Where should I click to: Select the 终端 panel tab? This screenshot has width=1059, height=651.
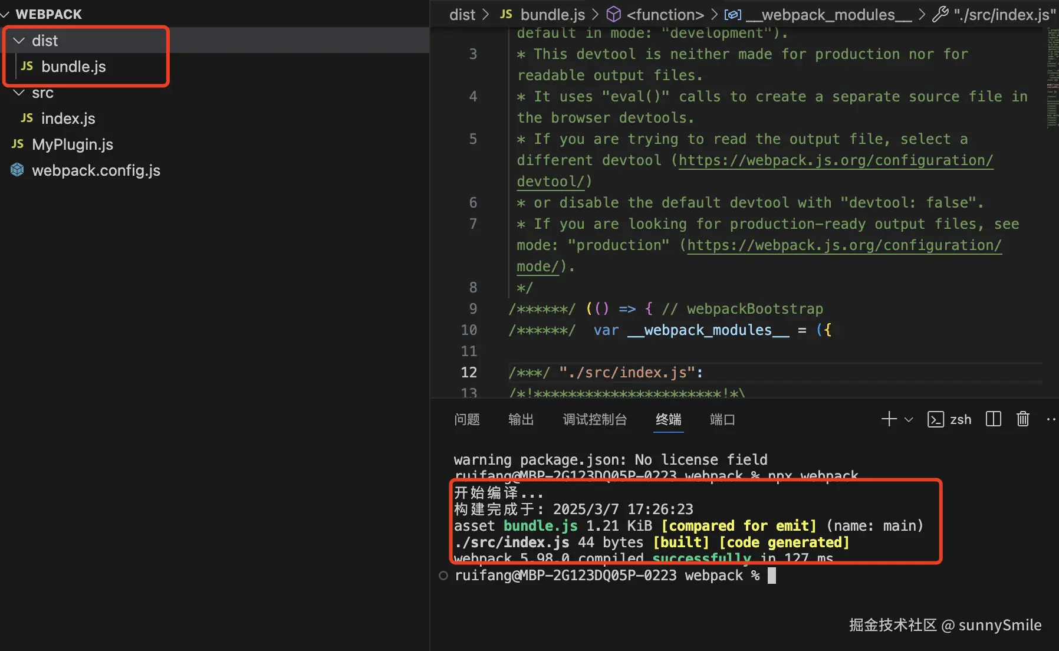(x=669, y=419)
